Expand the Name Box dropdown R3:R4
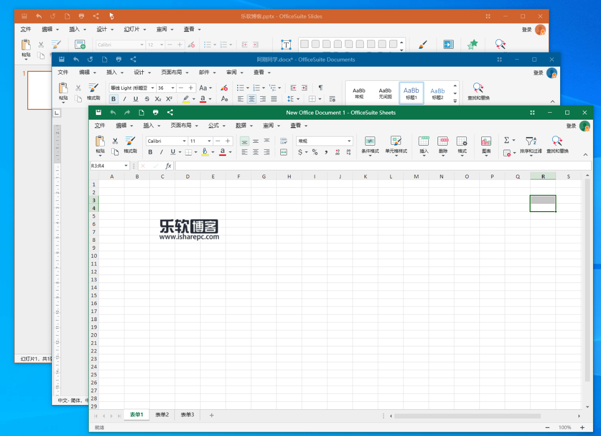This screenshot has height=436, width=601. 126,166
